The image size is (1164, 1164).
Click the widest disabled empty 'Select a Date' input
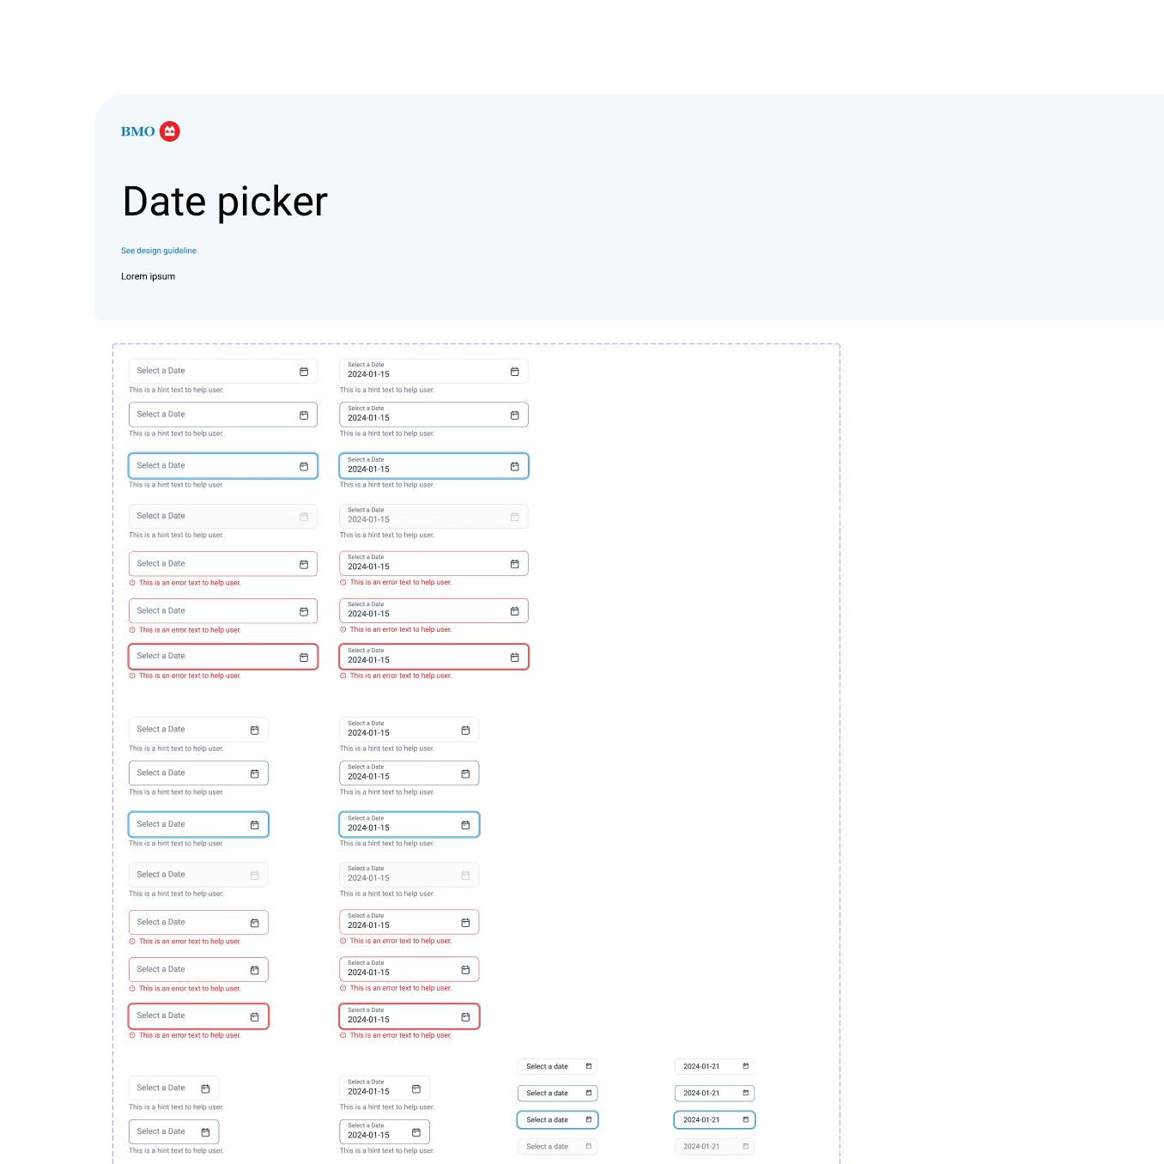(x=223, y=516)
